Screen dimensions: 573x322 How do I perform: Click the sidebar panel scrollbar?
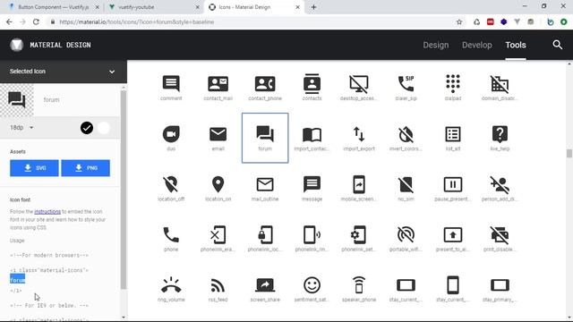pyautogui.click(x=124, y=190)
